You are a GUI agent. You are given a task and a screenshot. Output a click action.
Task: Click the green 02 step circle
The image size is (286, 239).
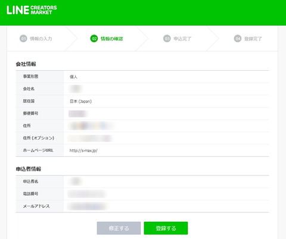click(94, 39)
